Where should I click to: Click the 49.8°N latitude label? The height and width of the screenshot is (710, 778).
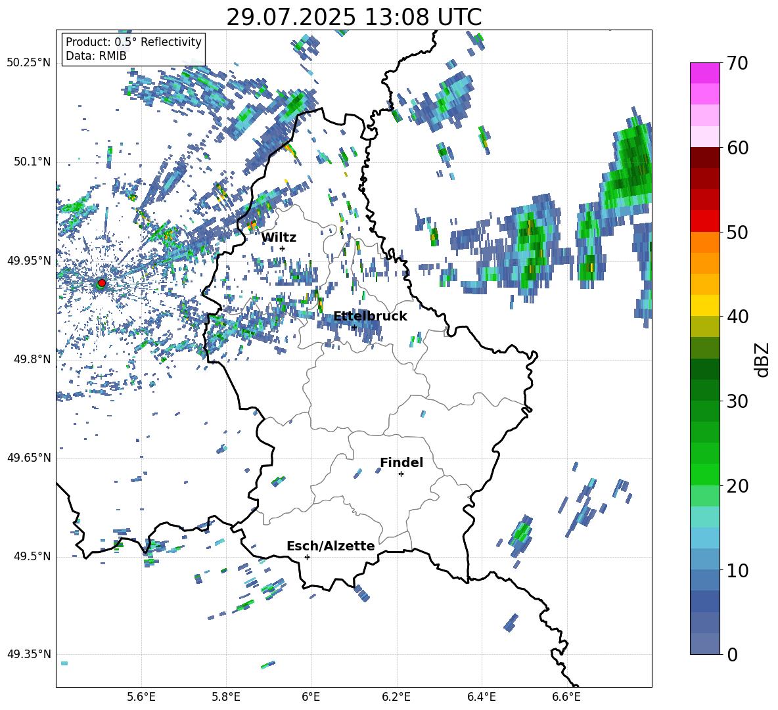point(32,359)
